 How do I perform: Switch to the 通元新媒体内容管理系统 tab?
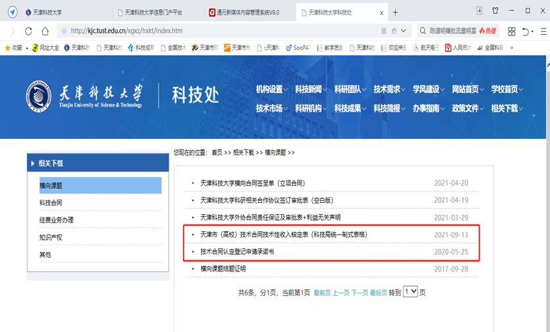(x=248, y=13)
